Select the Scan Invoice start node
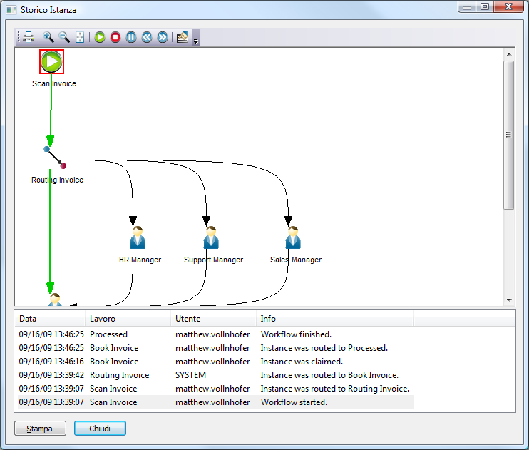 (51, 61)
